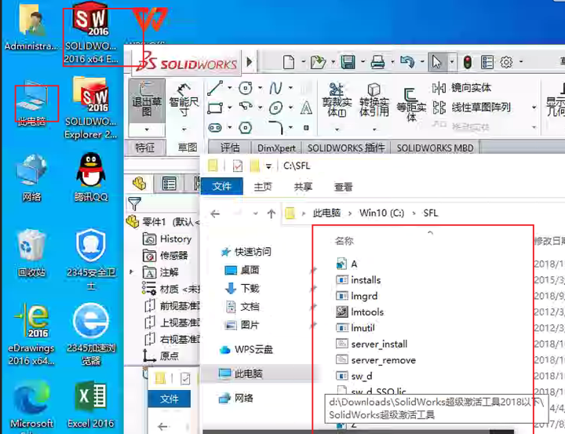Open dropdown under 剪裁实体
Image resolution: width=565 pixels, height=434 pixels.
[x=337, y=129]
